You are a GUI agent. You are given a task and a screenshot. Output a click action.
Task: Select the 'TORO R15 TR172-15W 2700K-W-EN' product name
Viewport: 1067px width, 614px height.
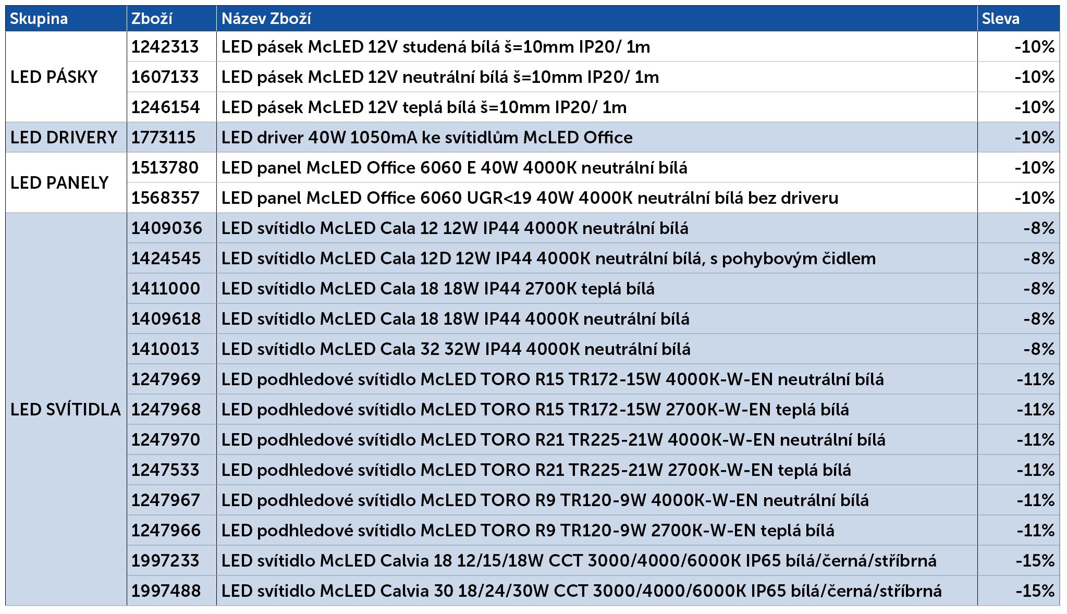click(x=535, y=410)
